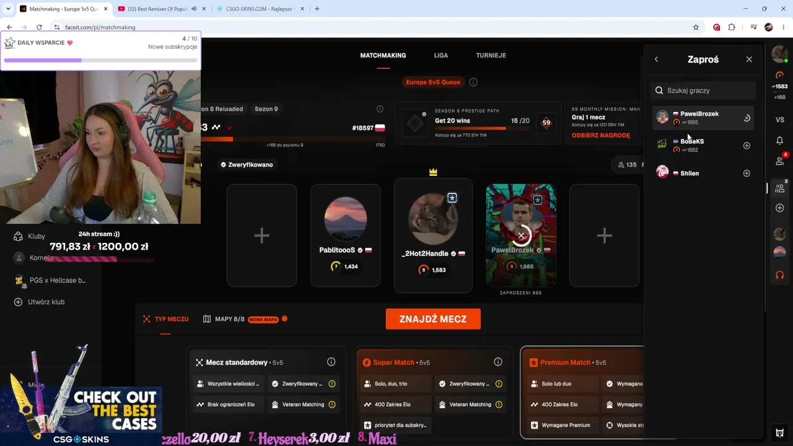Show info icon beside the #18597 ranking

380,109
